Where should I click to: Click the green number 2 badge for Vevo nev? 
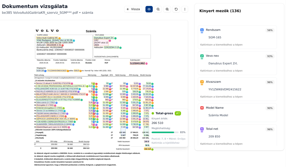pos(202,56)
